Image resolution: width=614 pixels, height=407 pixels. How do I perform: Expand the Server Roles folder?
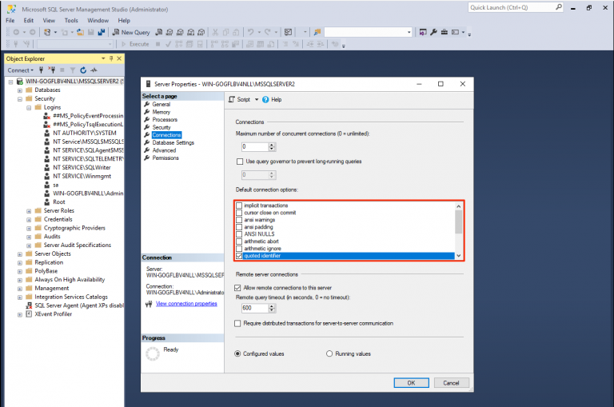click(x=29, y=211)
